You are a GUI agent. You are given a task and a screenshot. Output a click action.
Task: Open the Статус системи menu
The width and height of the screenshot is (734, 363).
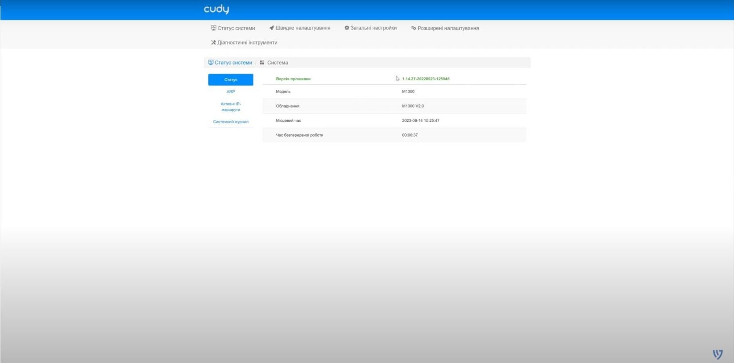(233, 28)
